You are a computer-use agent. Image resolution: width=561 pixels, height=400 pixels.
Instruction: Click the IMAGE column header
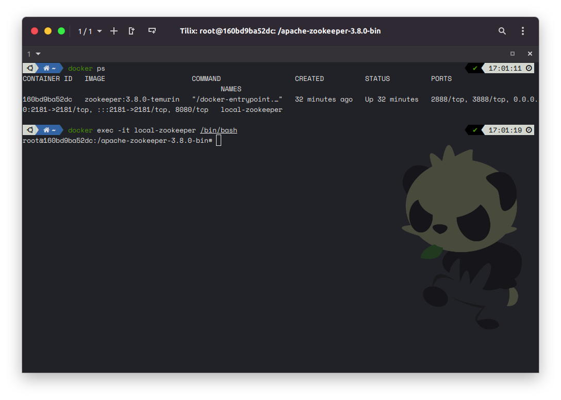pos(95,79)
